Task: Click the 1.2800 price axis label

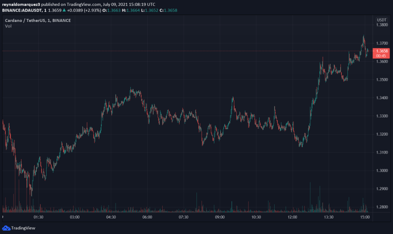Action: coord(382,207)
